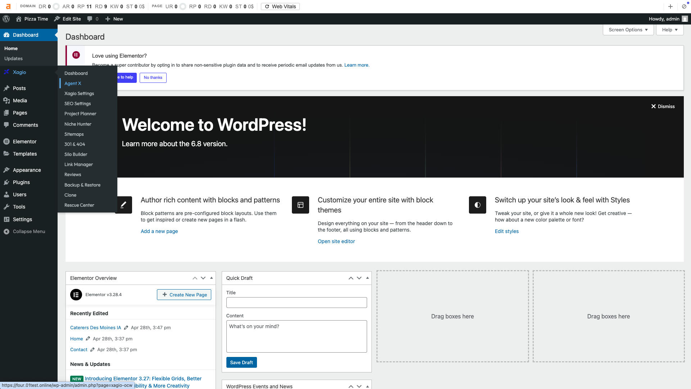The image size is (691, 389).
Task: Click the Pages icon in the sidebar
Action: [6, 113]
